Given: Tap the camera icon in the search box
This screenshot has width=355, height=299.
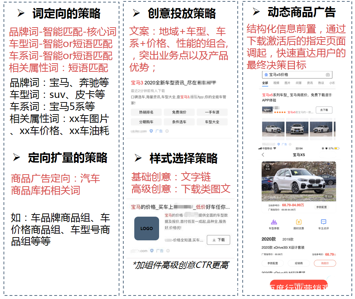Looking at the screenshot, I should click(x=328, y=75).
